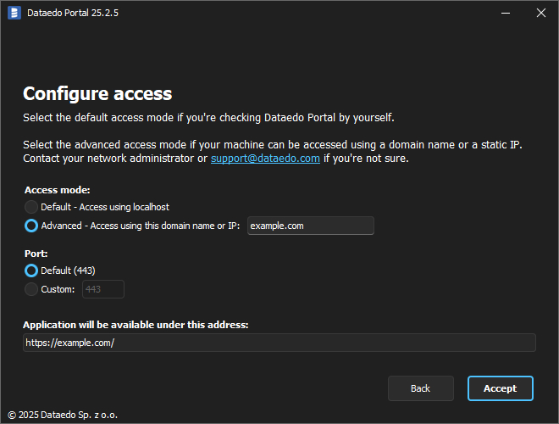559x424 pixels.
Task: Click the "Port:" section label
Action: pyautogui.click(x=36, y=253)
